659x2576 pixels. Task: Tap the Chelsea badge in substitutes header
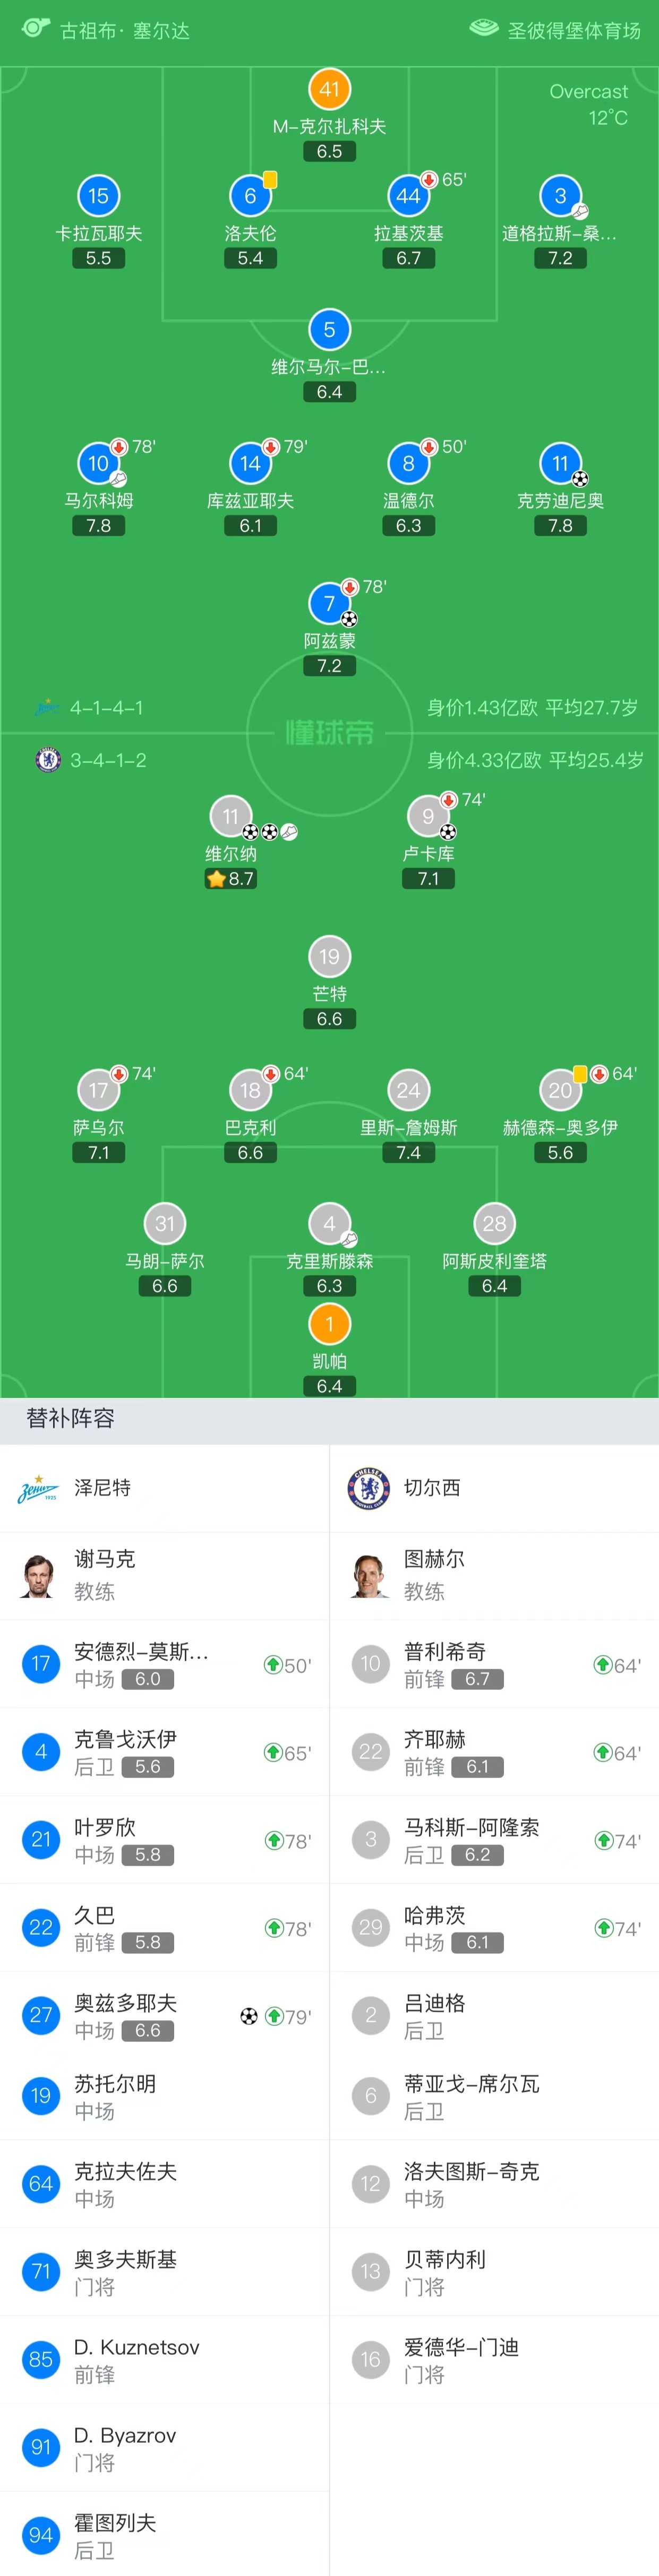pos(368,1488)
